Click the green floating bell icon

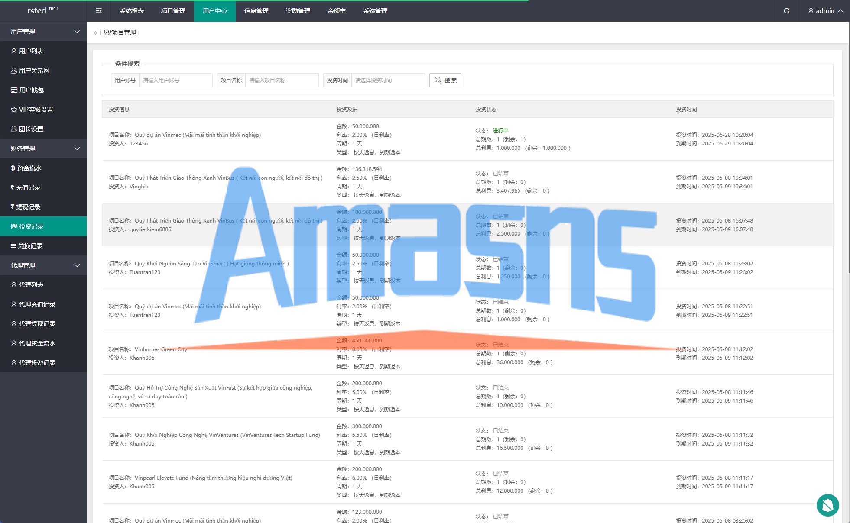point(827,505)
